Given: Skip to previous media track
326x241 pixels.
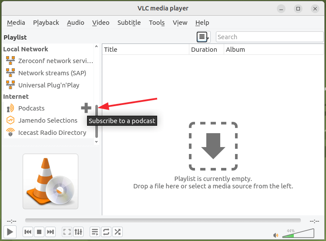Looking at the screenshot, I should [28, 232].
